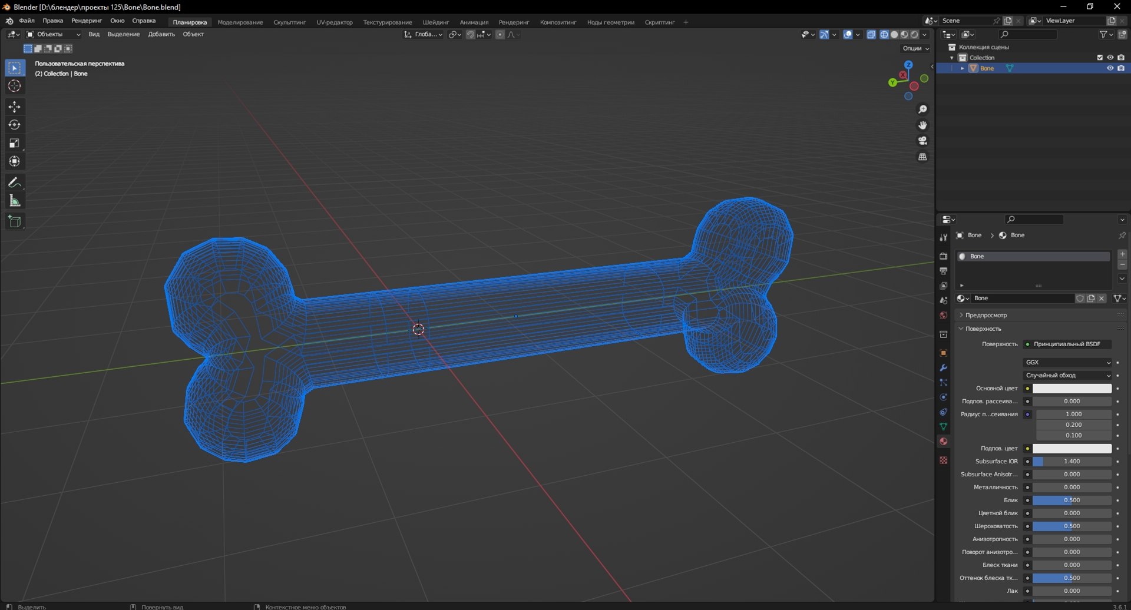Open the Texture properties checker tab
The height and width of the screenshot is (610, 1131).
tap(943, 460)
